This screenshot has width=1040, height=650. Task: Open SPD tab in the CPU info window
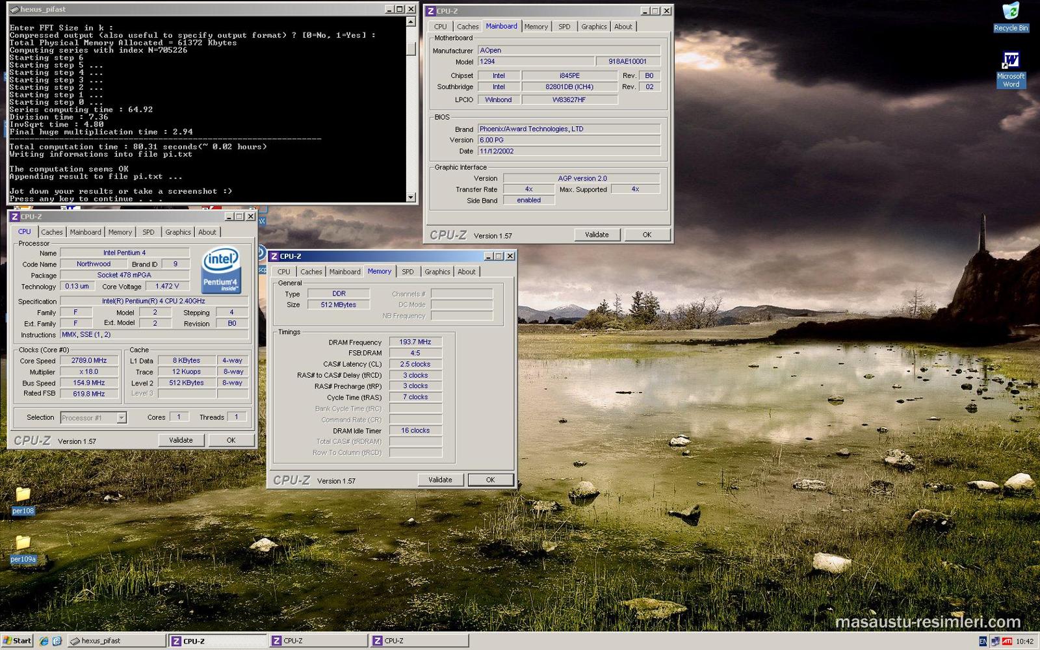148,232
